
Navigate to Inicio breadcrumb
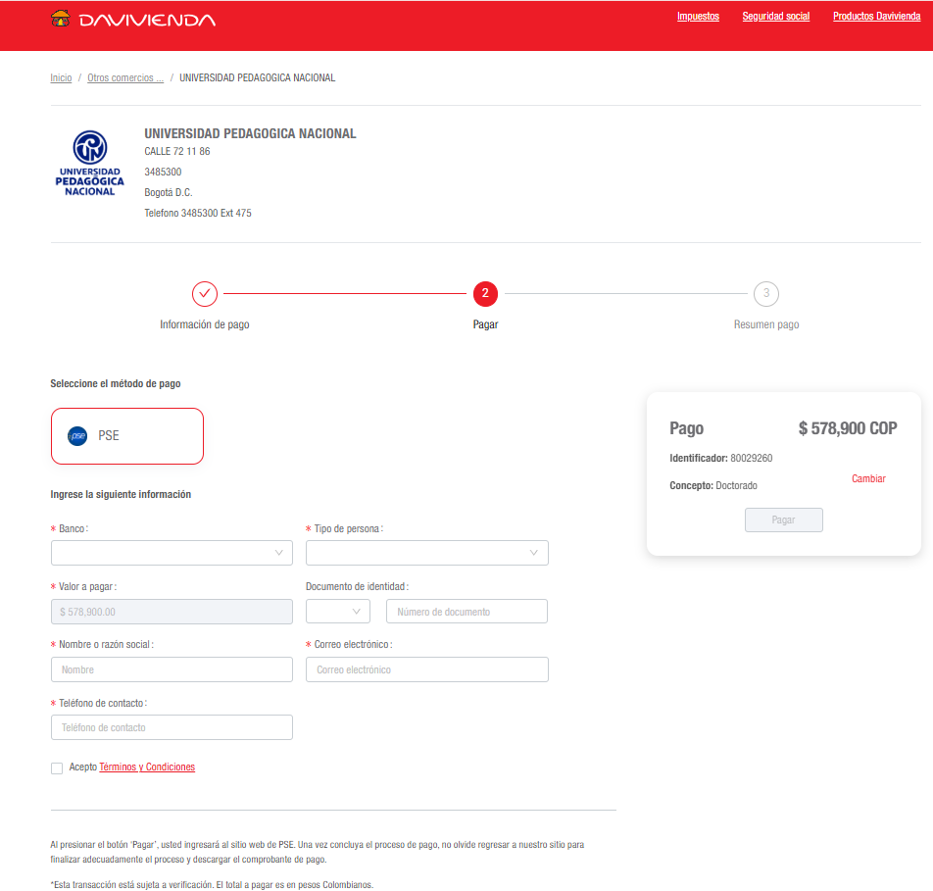pyautogui.click(x=61, y=78)
